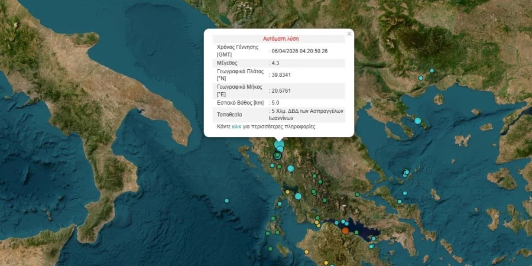Click the 'Τοποθεσία' row label

tap(232, 114)
